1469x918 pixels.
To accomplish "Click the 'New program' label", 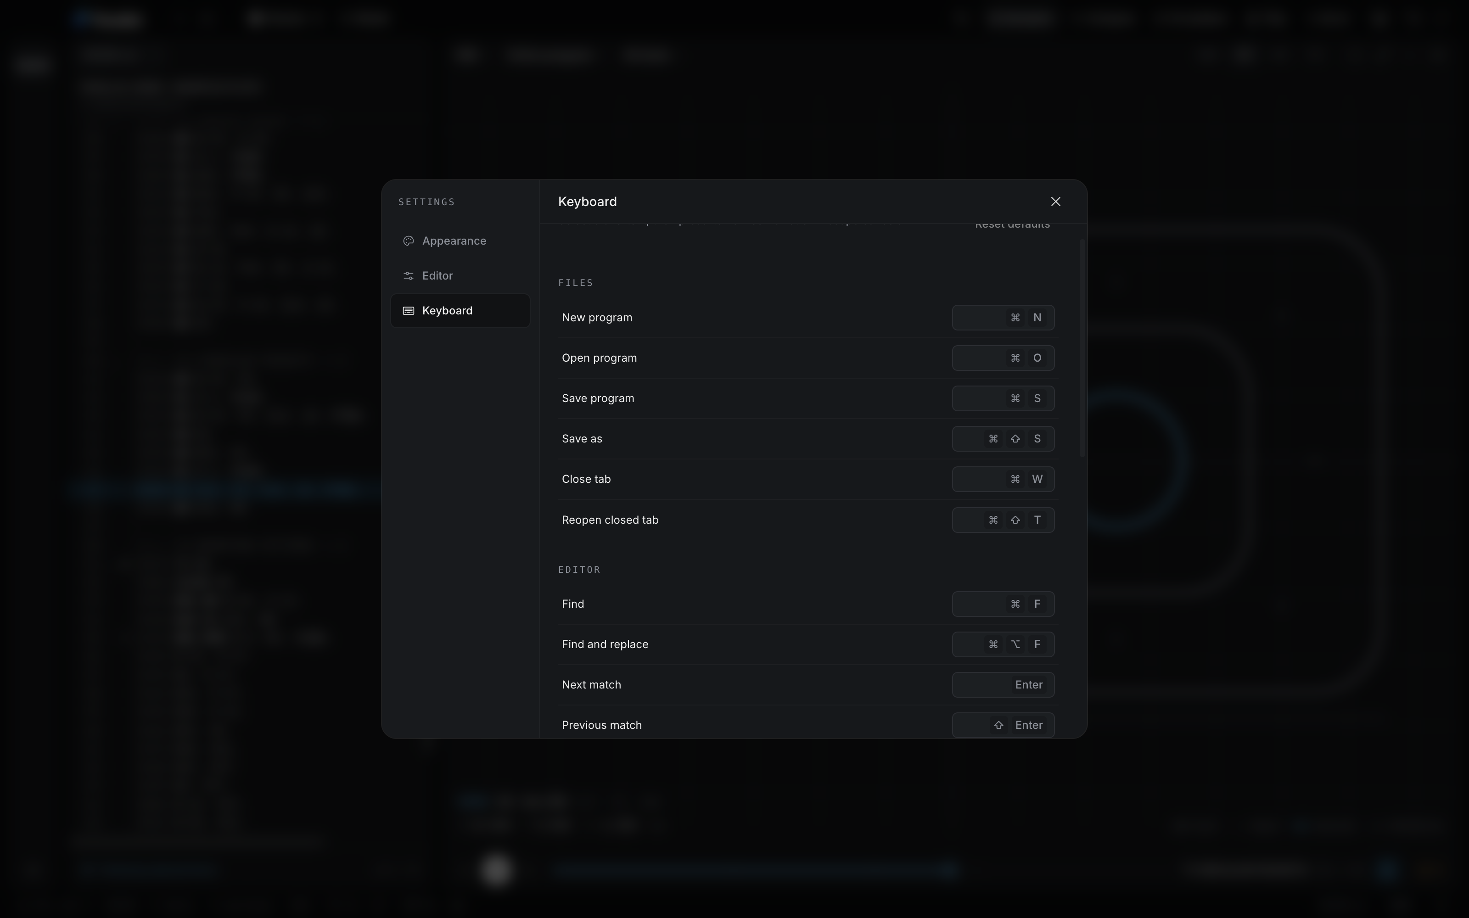I will 597,318.
